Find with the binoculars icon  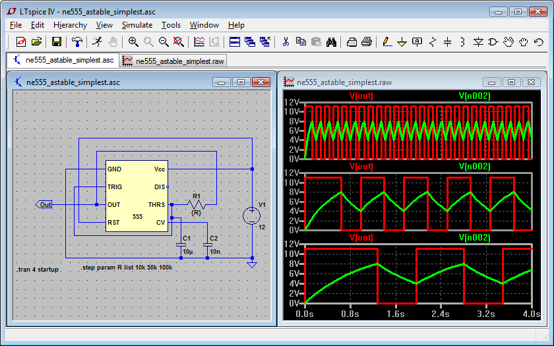[x=331, y=42]
